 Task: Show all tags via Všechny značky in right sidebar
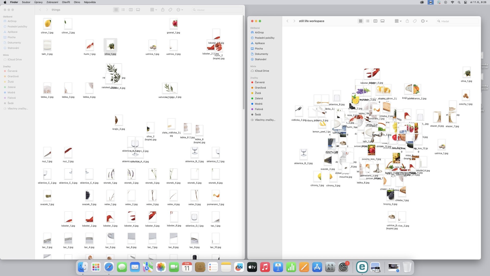pos(265,120)
